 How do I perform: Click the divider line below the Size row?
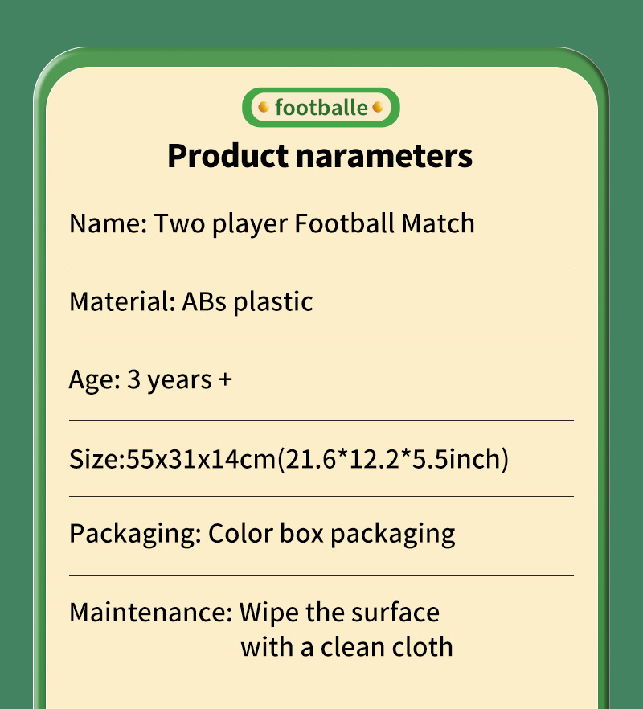pos(321,496)
